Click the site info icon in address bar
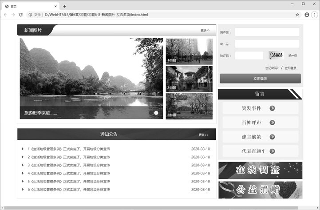 coord(30,15)
